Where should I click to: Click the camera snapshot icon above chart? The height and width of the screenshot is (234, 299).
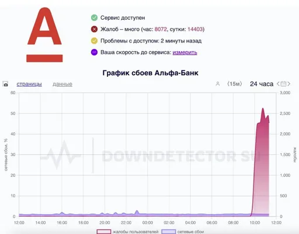tap(5, 84)
